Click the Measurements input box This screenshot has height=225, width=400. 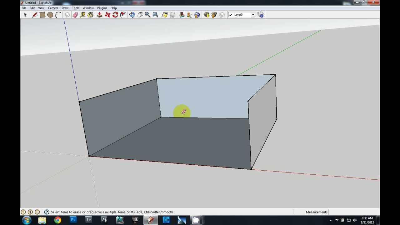coord(354,212)
